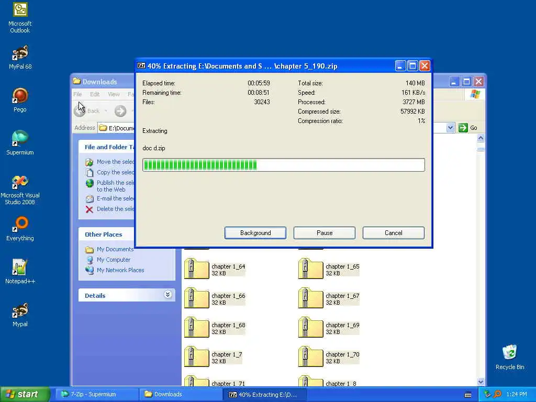This screenshot has width=536, height=402.
Task: Click the chapter 1_67 zip archive icon
Action: coord(310,298)
